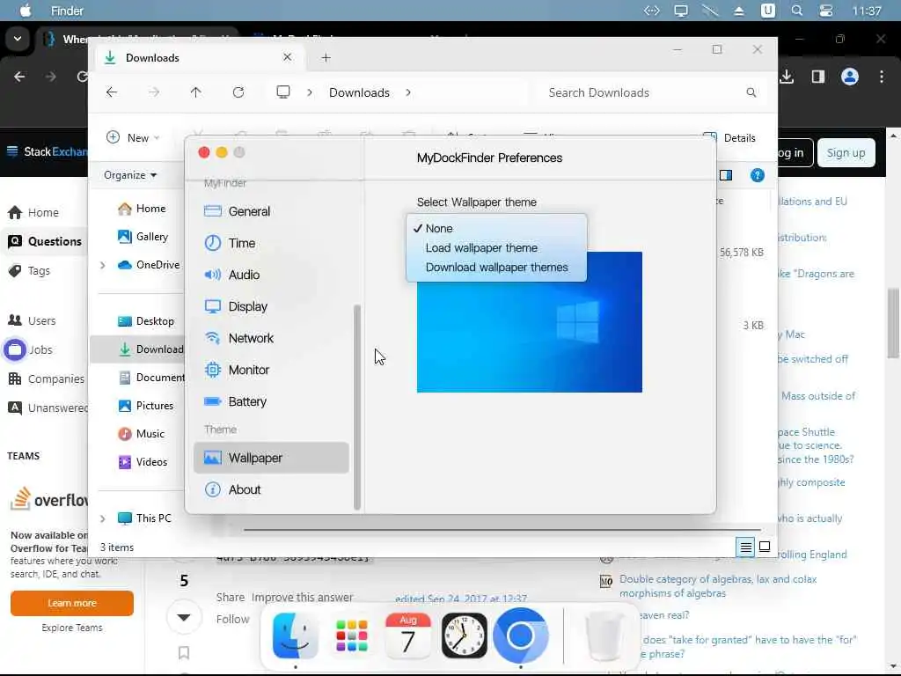901x676 pixels.
Task: Open Explore Teams link
Action: coord(72,628)
